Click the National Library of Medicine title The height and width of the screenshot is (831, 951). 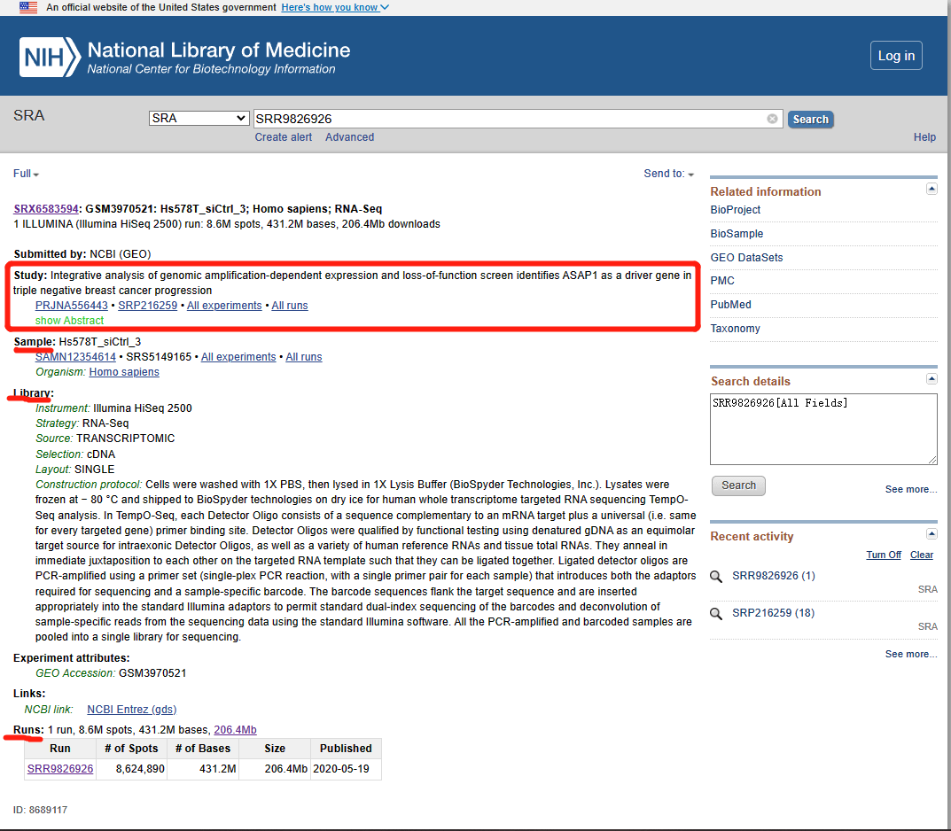point(219,50)
